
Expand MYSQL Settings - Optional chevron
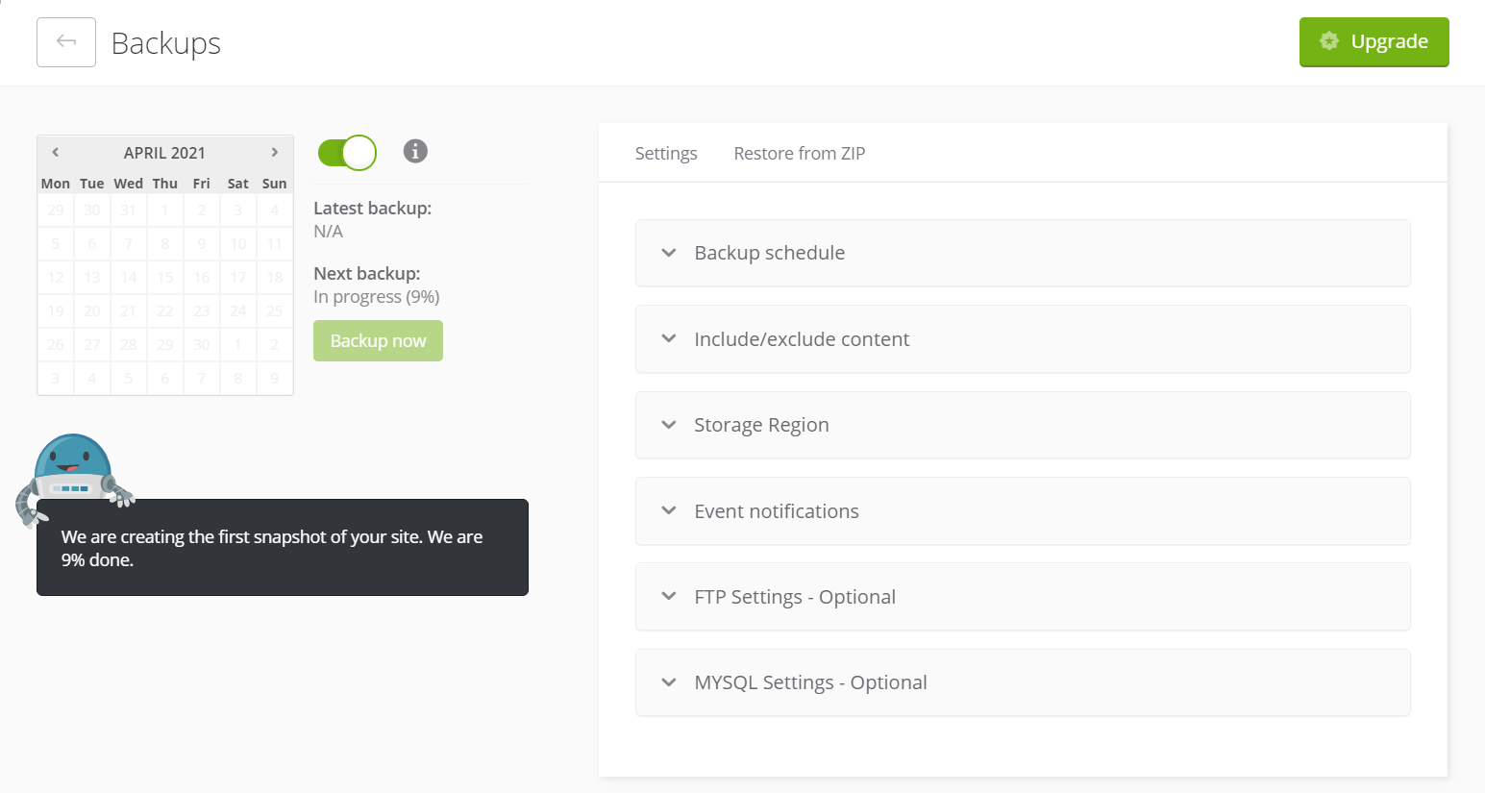(x=669, y=682)
